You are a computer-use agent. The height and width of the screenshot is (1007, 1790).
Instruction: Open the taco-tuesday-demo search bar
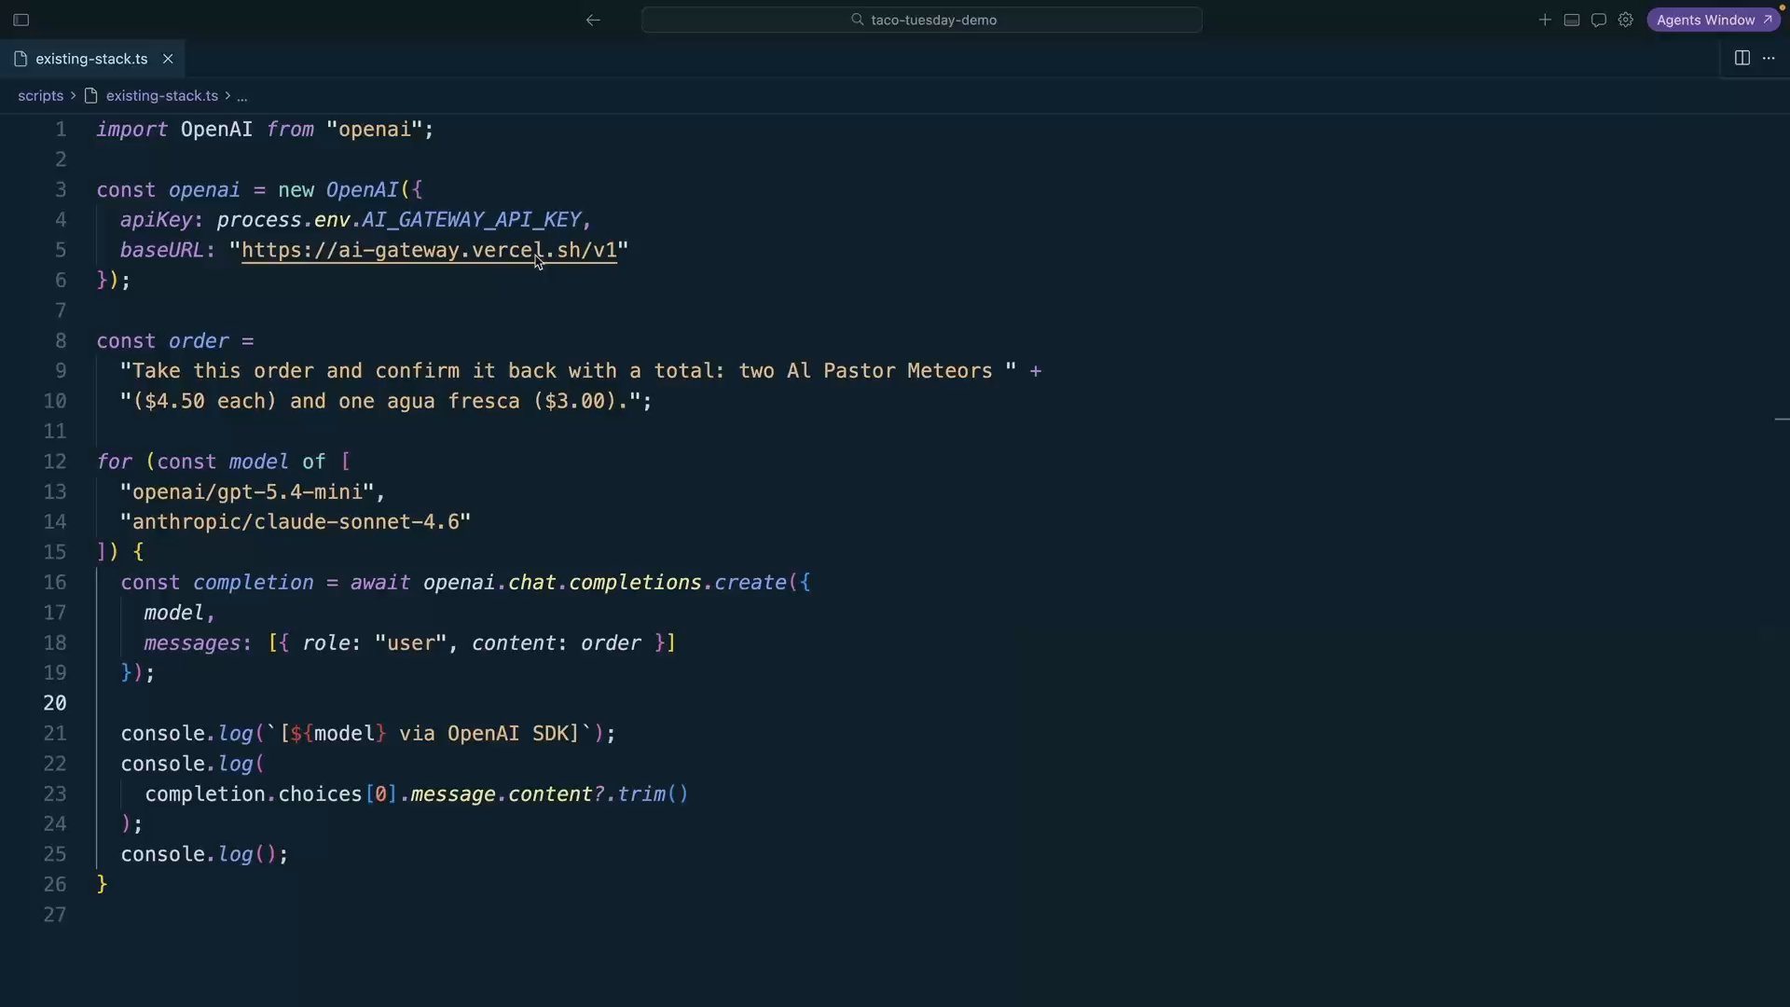pyautogui.click(x=921, y=20)
